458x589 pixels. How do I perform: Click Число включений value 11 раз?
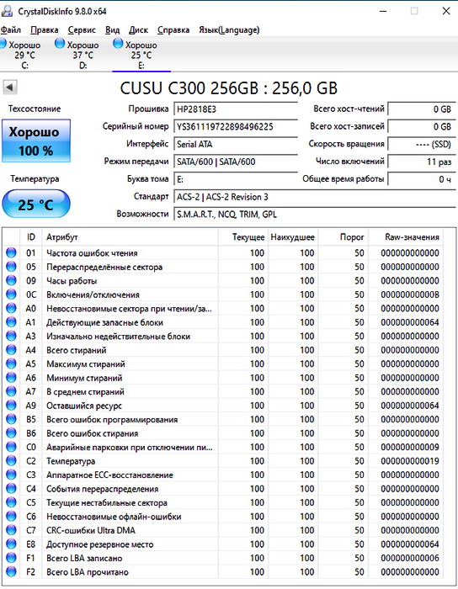pyautogui.click(x=422, y=162)
